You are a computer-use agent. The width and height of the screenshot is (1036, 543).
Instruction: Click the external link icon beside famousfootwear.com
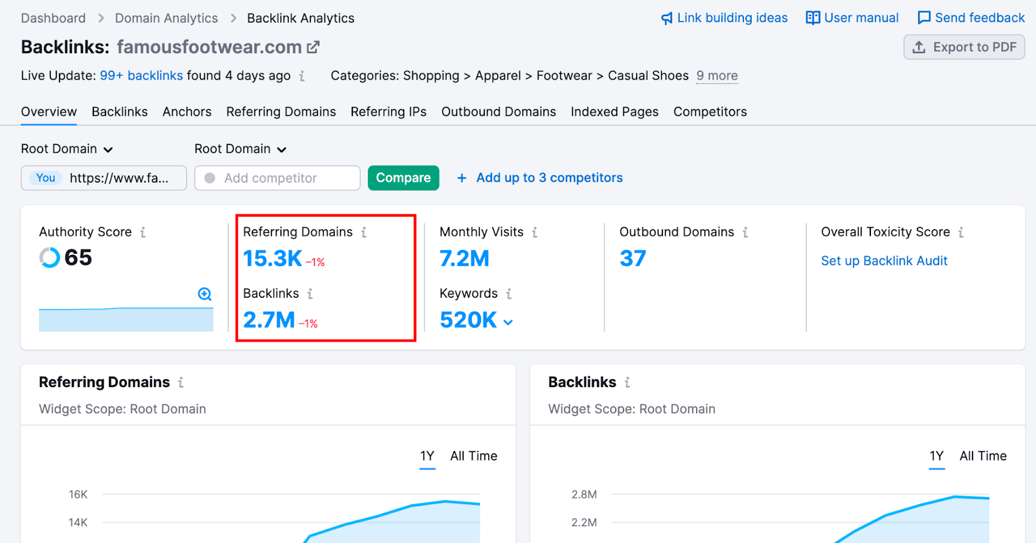click(313, 47)
